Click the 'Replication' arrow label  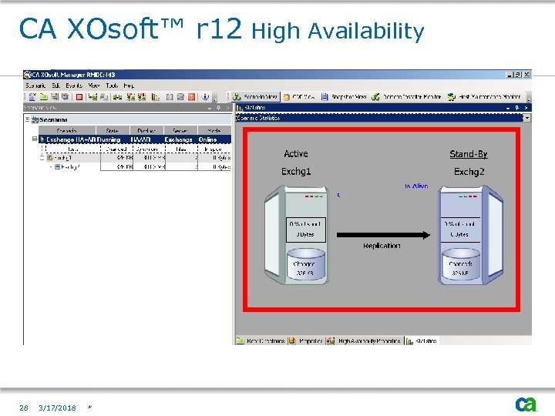point(382,246)
